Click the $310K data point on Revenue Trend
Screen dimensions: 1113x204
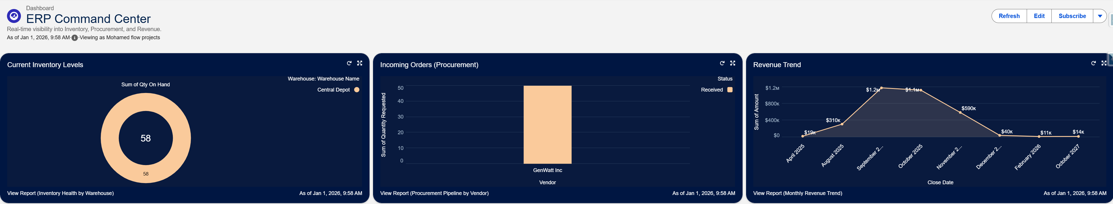click(x=842, y=124)
